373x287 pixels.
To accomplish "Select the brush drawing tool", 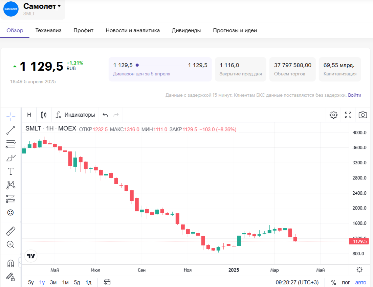I will click(11, 158).
